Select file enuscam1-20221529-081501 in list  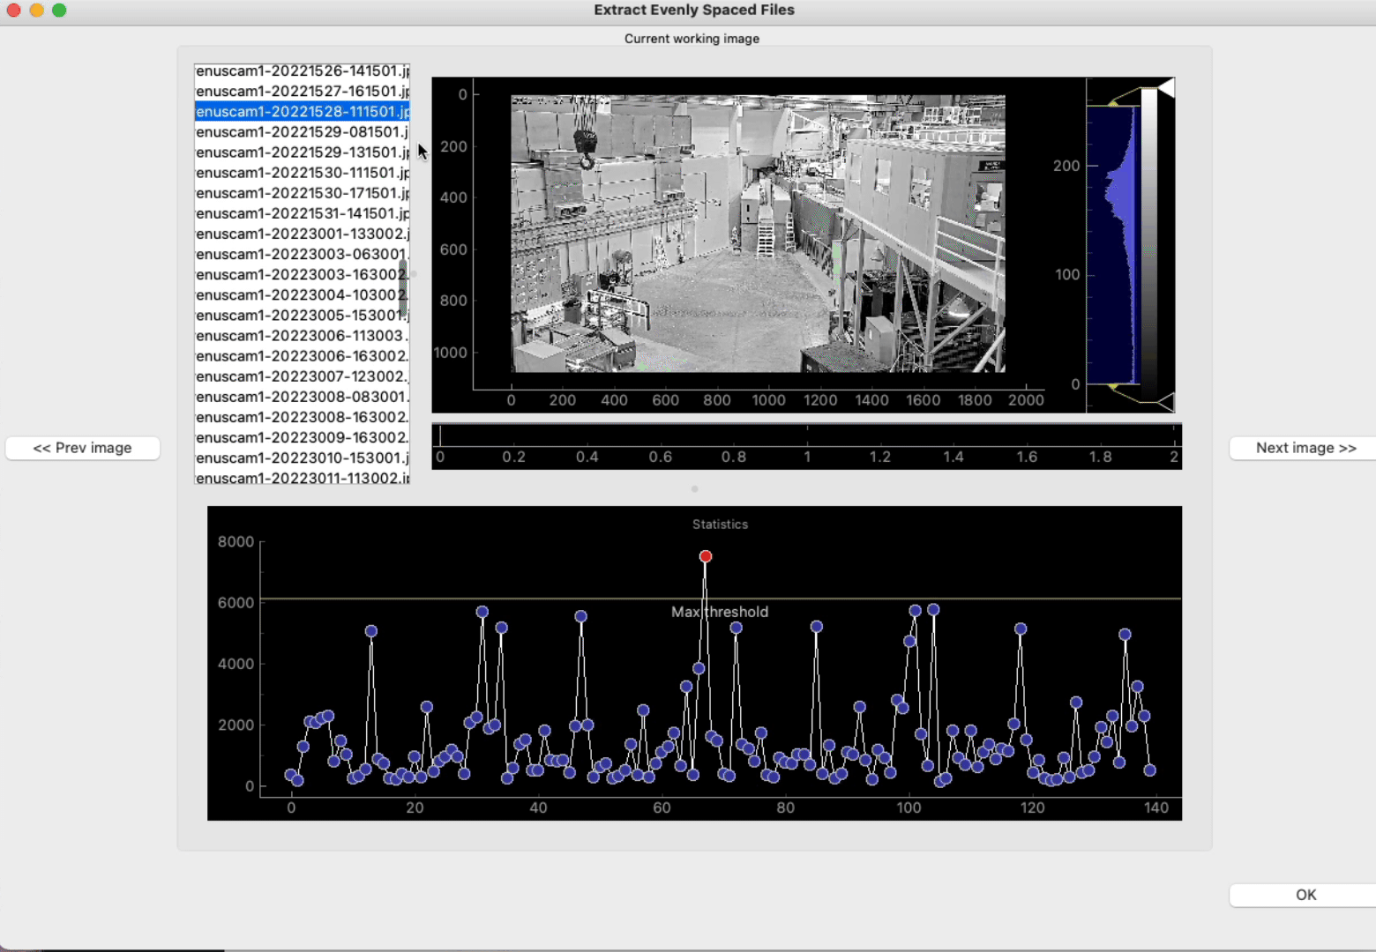pos(302,132)
